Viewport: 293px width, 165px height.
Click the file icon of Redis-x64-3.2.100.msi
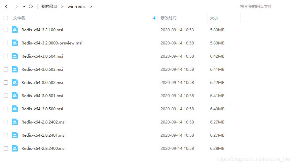(x=15, y=30)
